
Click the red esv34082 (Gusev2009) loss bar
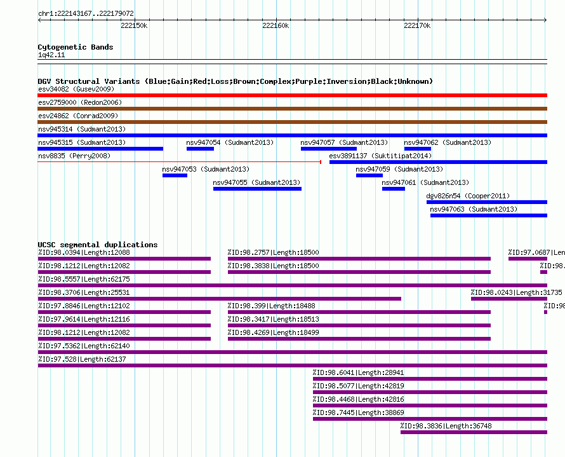[x=292, y=95]
